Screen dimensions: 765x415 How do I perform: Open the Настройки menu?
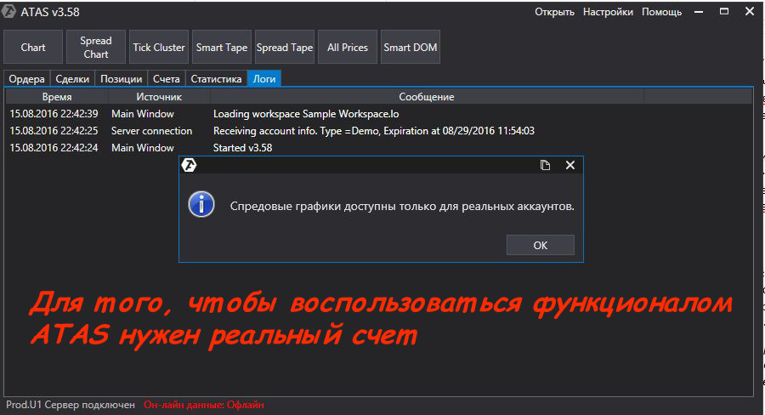[608, 12]
